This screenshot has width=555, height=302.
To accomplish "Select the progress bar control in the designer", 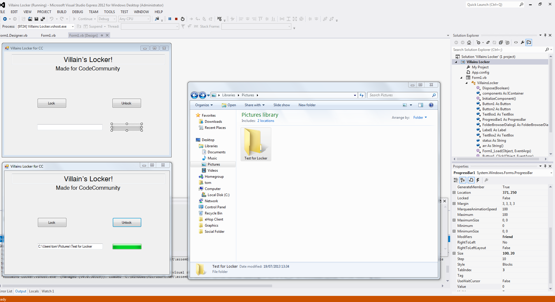I will click(x=127, y=127).
